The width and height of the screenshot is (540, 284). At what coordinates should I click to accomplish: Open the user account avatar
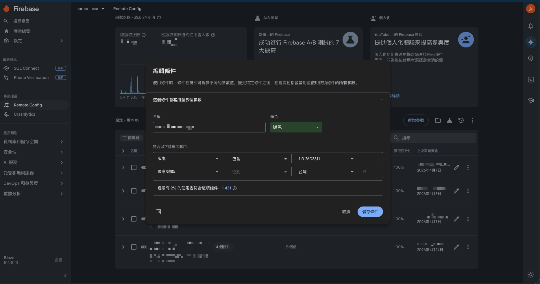click(530, 9)
